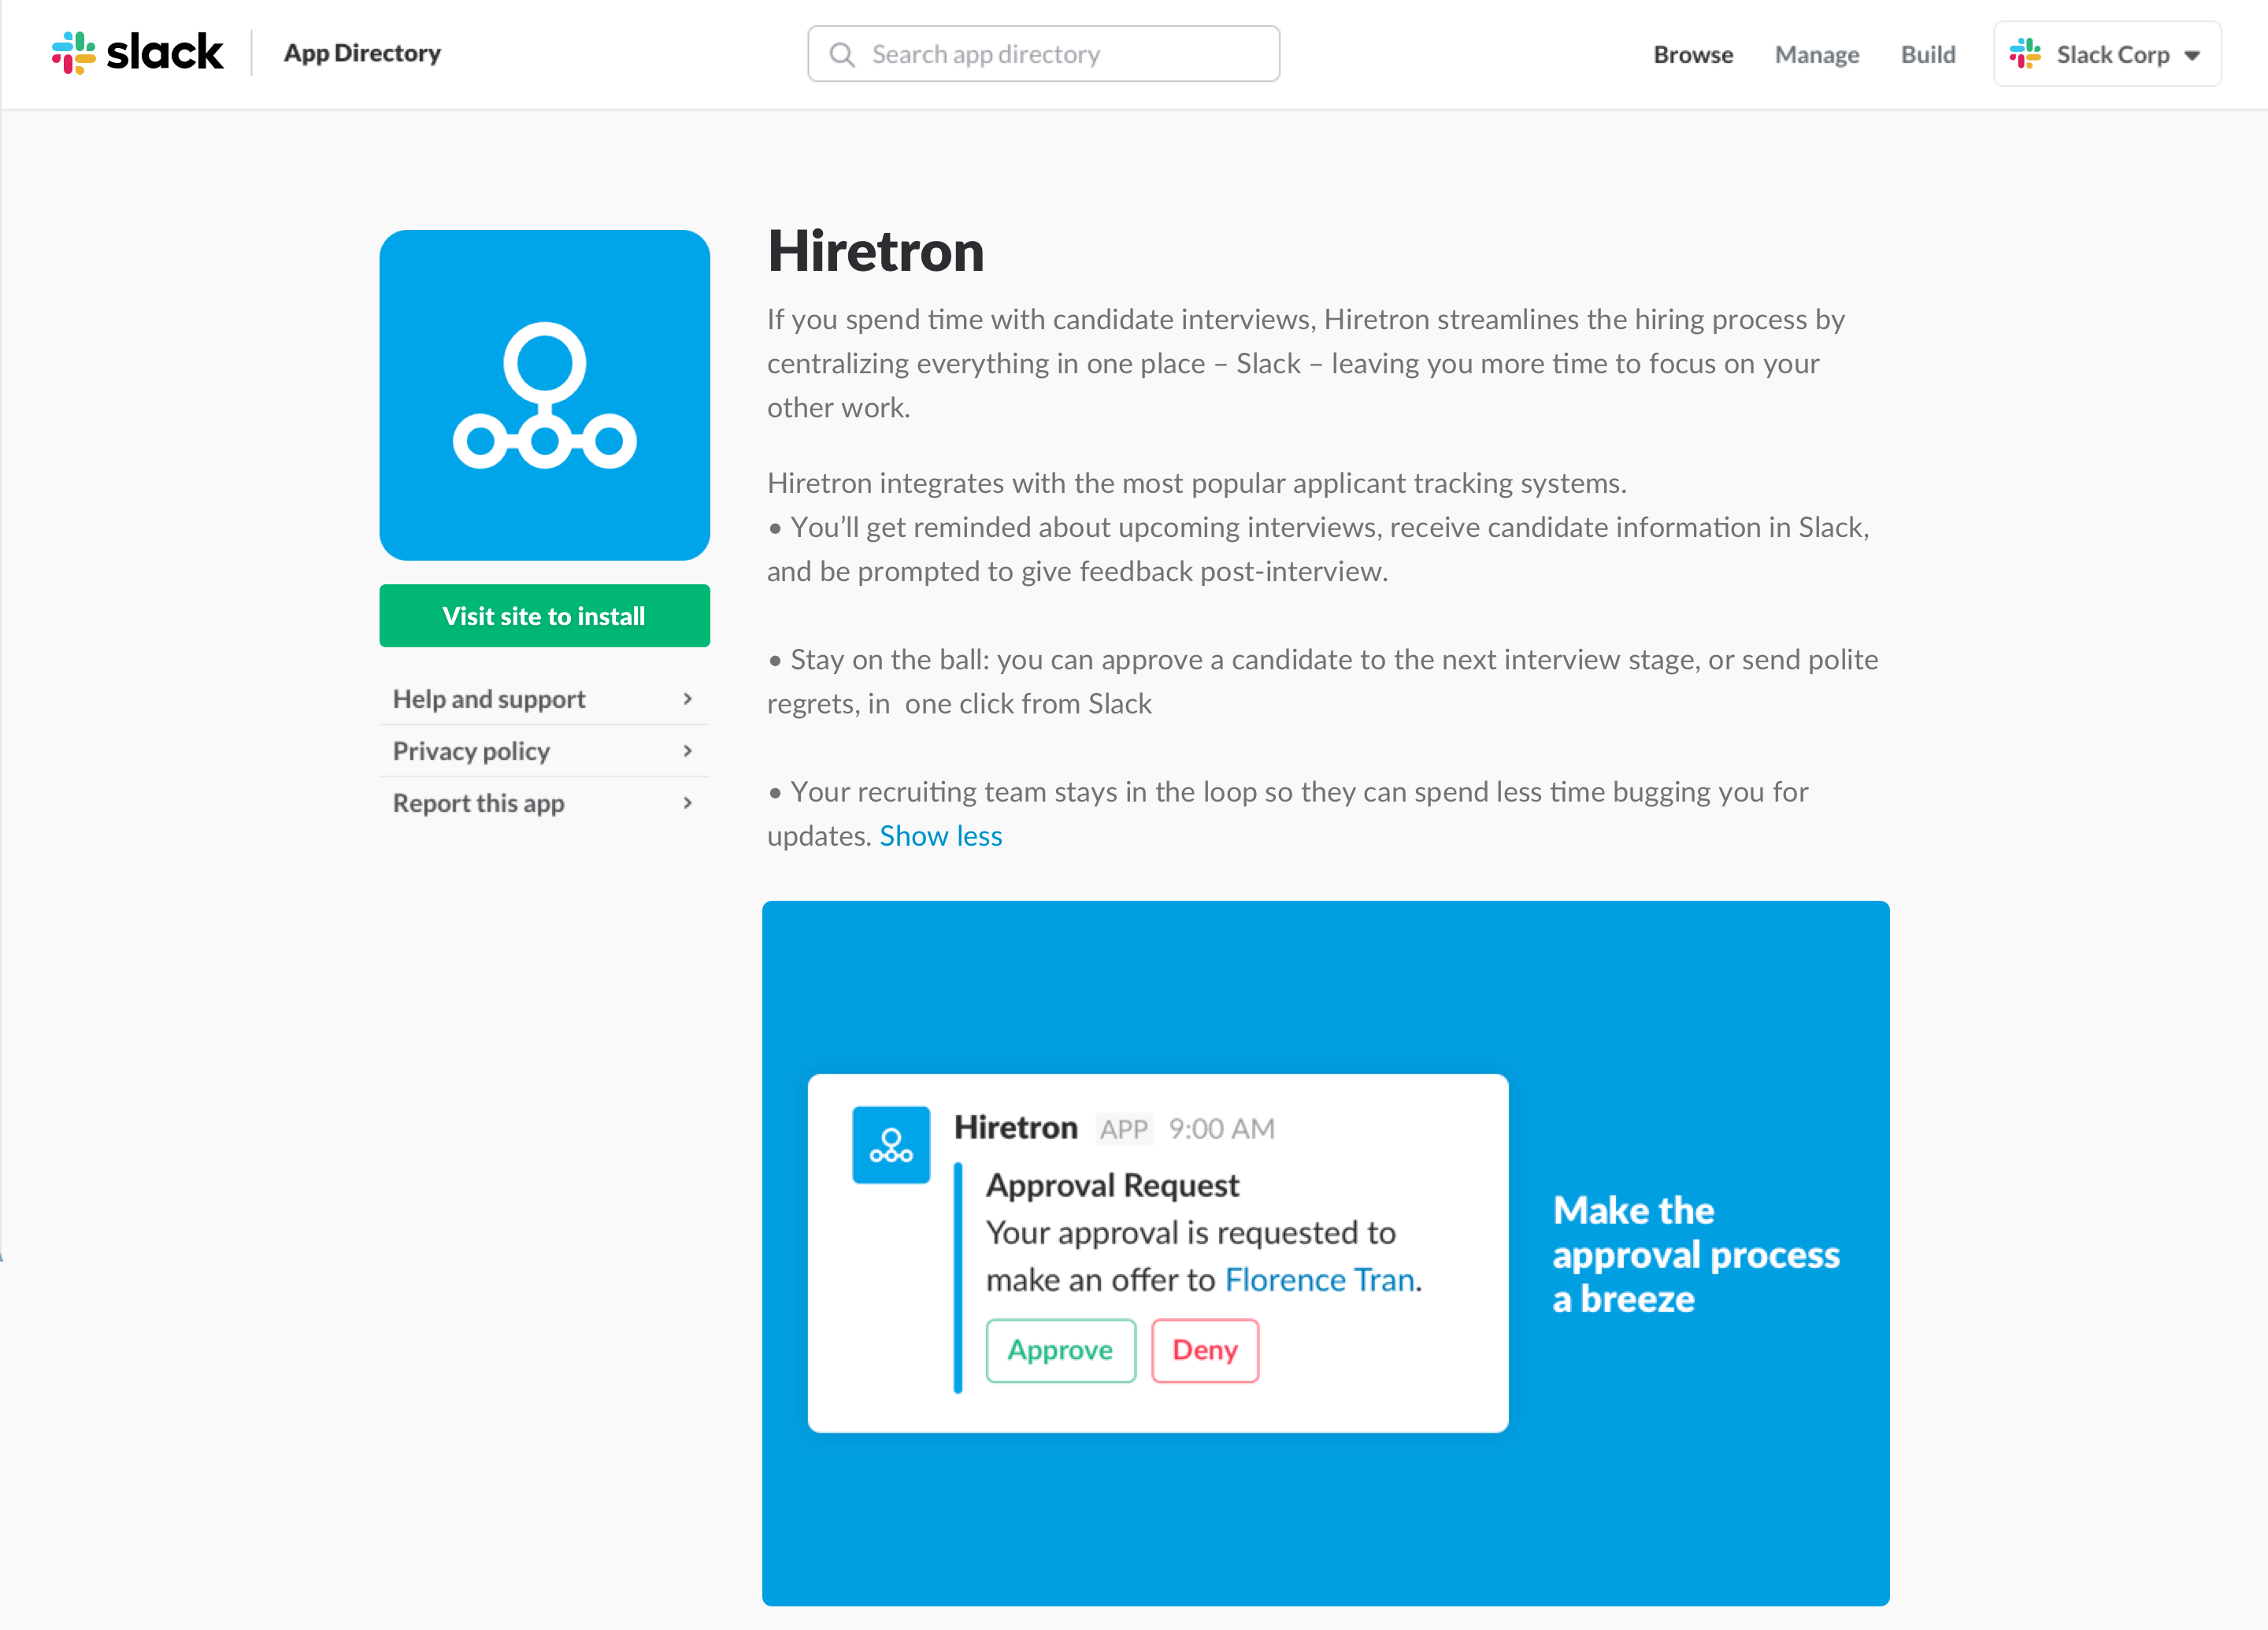2268x1630 pixels.
Task: Click the Visit site to install button
Action: 543,614
